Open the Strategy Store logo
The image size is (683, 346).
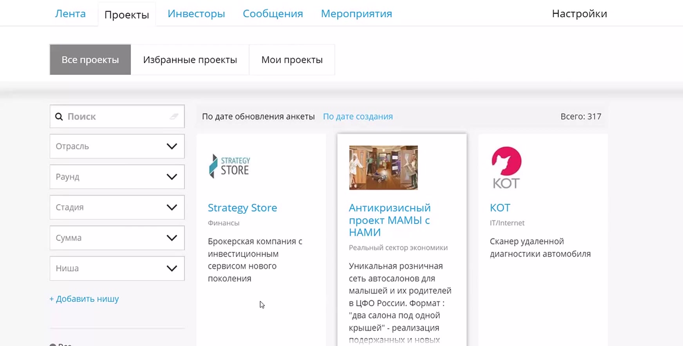pyautogui.click(x=229, y=166)
